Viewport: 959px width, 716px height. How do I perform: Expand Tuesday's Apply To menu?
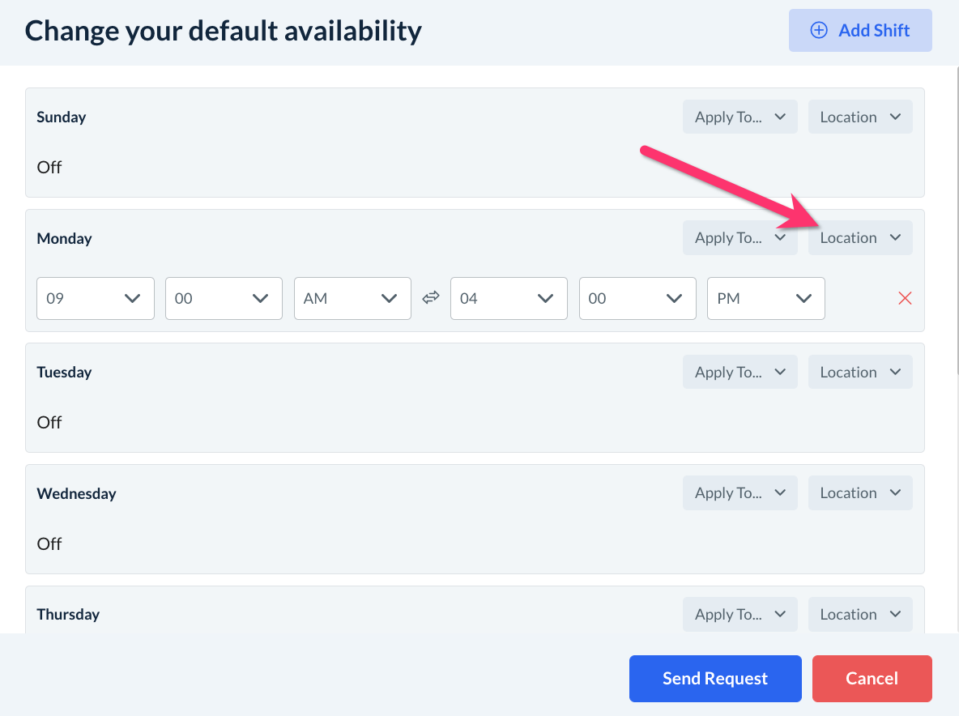pos(739,372)
